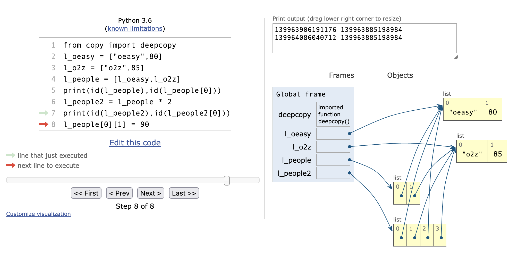
Task: Click the 'l_people2' variable in Global frame
Action: [294, 173]
